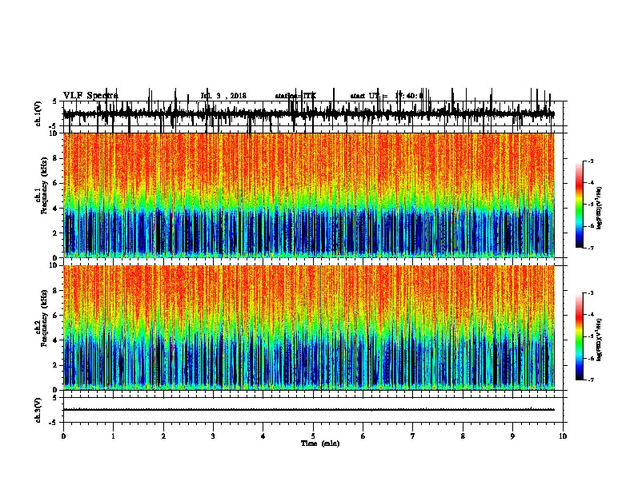
Task: Click time axis tick label '2'
Action: (163, 436)
